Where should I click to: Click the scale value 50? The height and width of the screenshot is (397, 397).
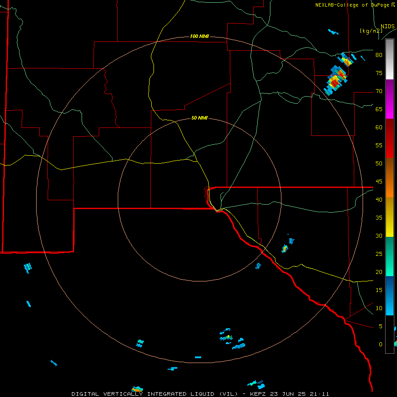pyautogui.click(x=379, y=163)
